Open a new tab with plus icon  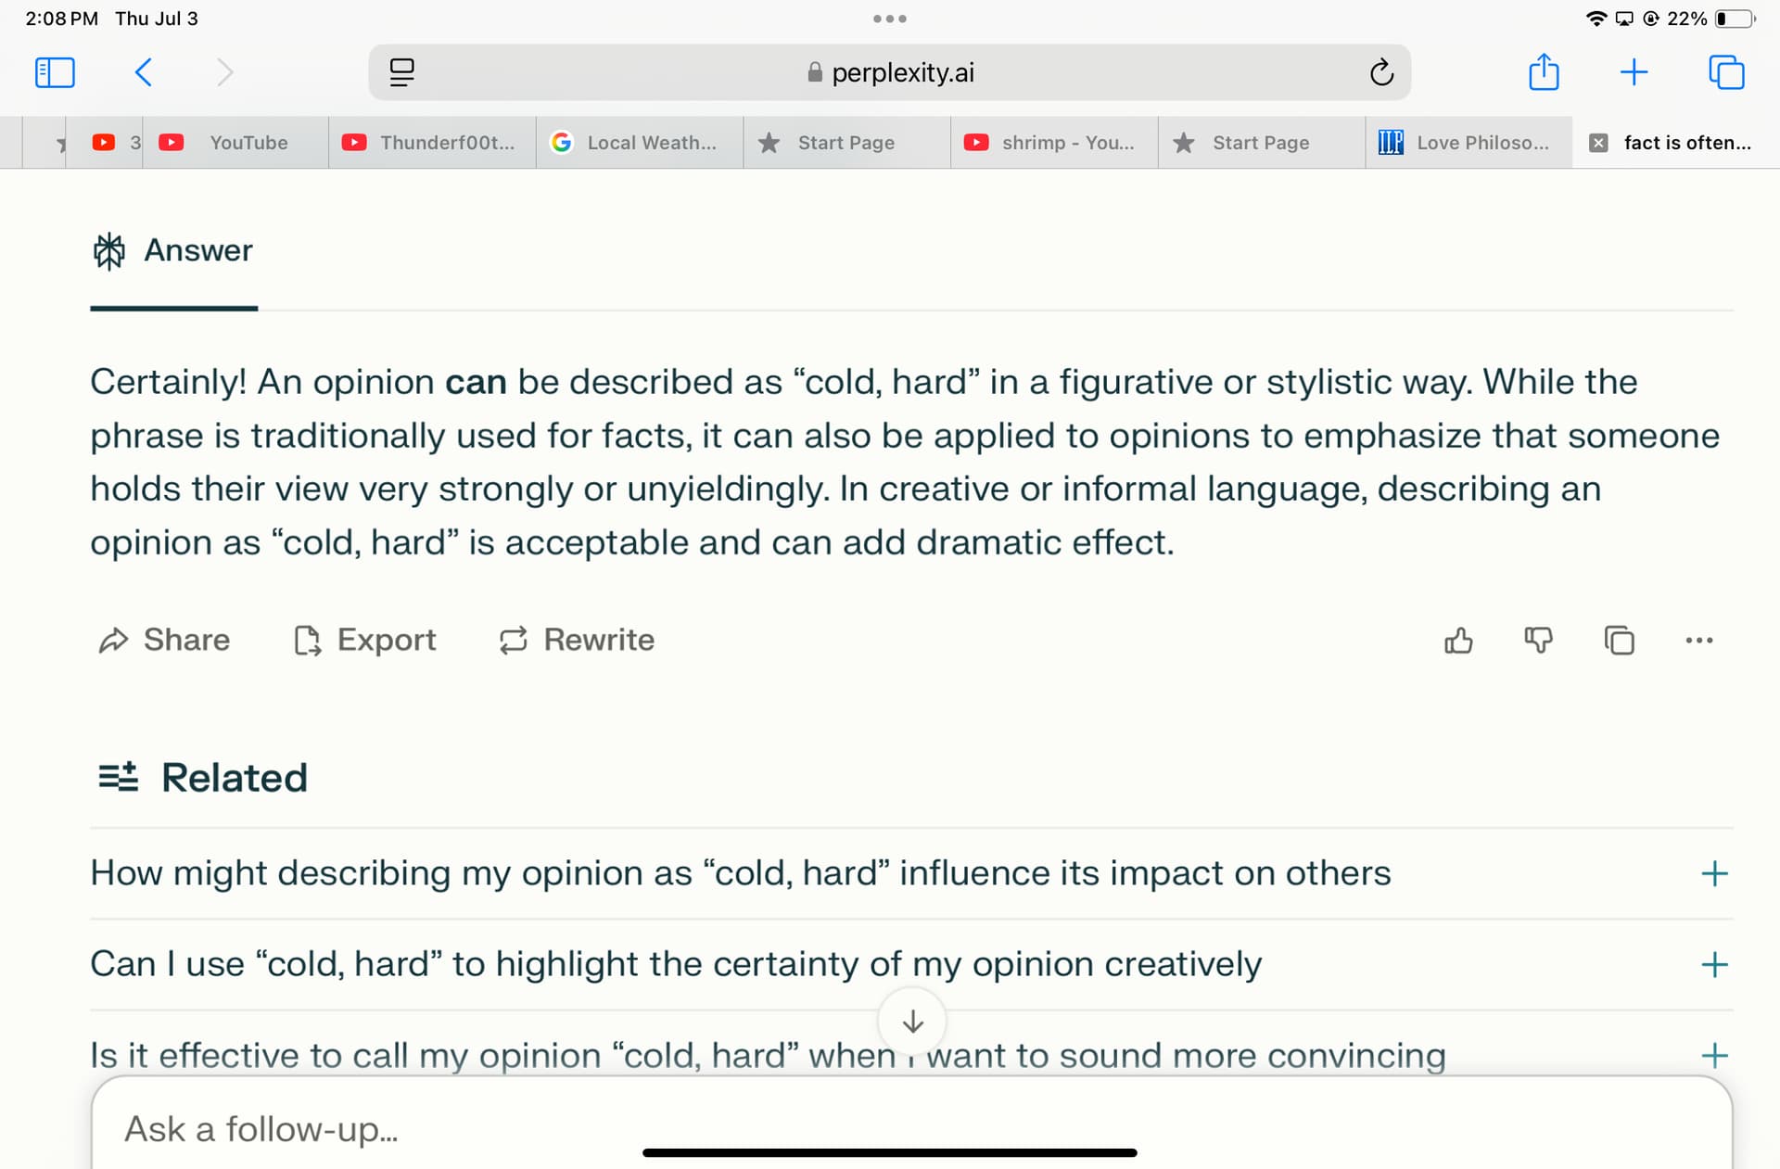(x=1634, y=72)
